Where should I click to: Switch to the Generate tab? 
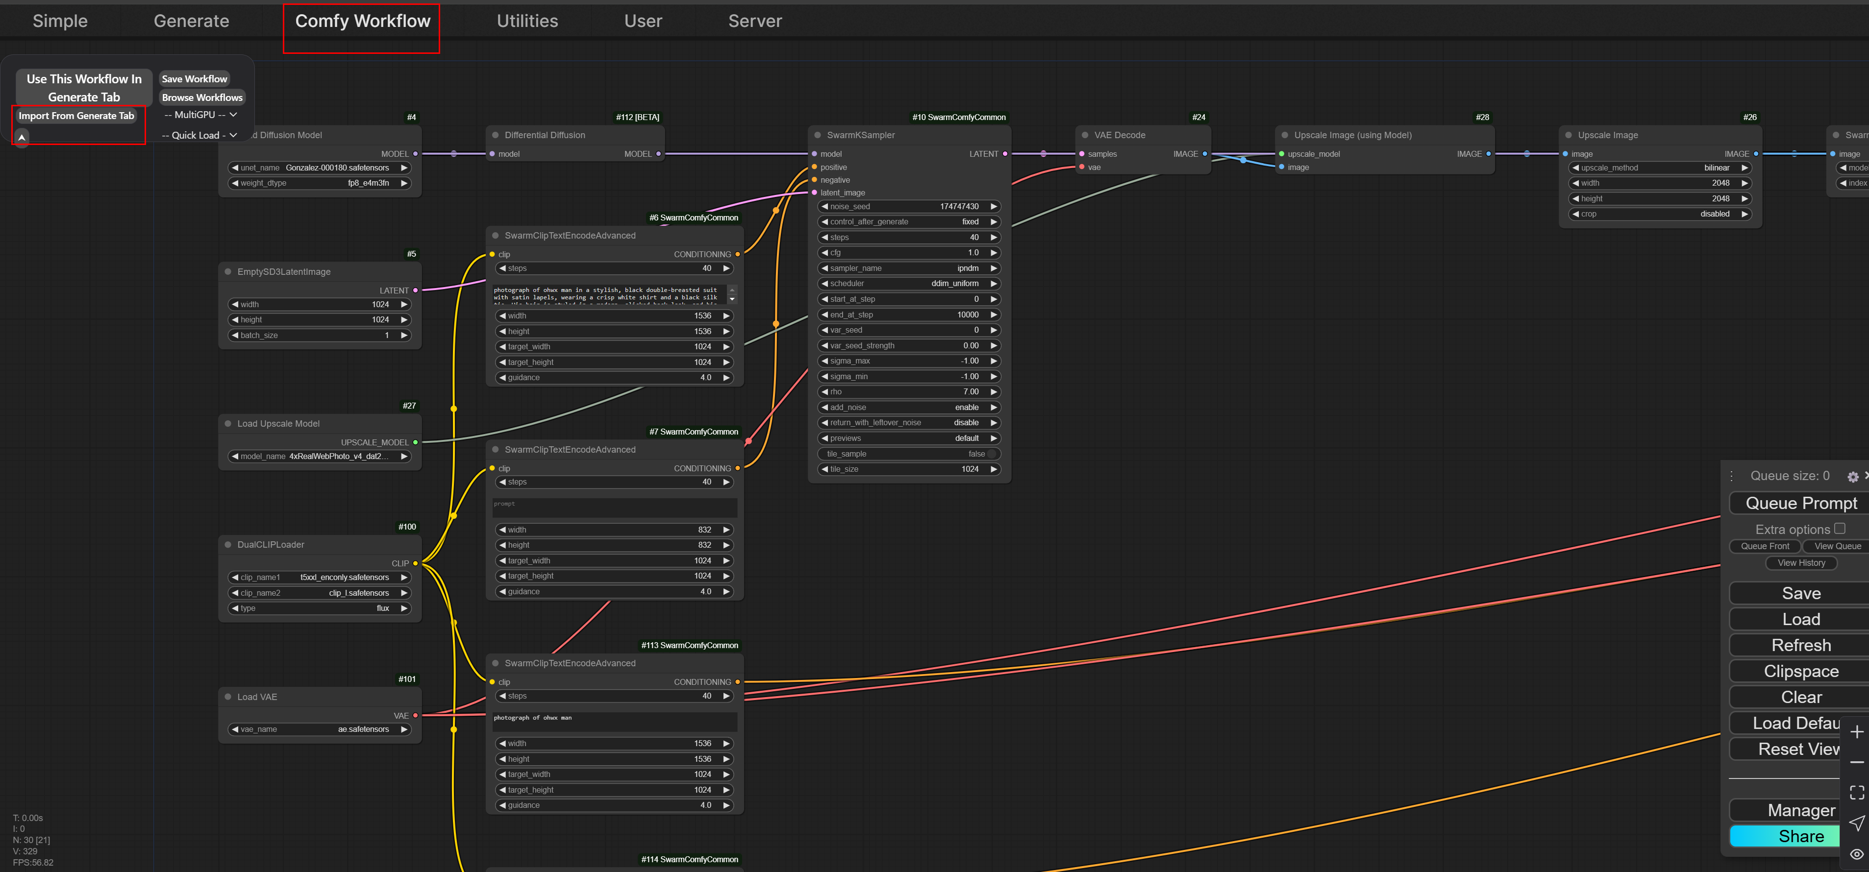point(191,21)
